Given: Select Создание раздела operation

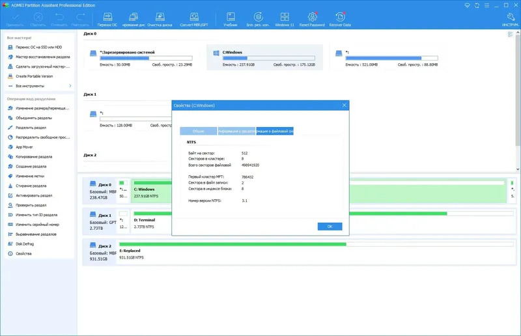Looking at the screenshot, I should coord(27,166).
